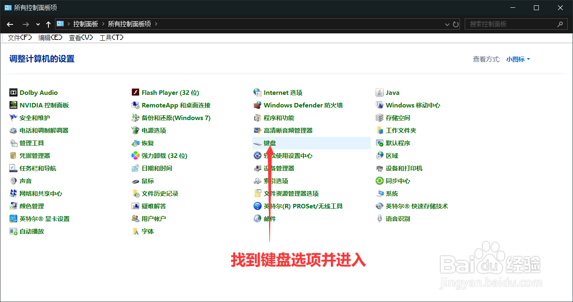The image size is (573, 302).
Task: Open 文件(F) menu
Action: click(20, 37)
